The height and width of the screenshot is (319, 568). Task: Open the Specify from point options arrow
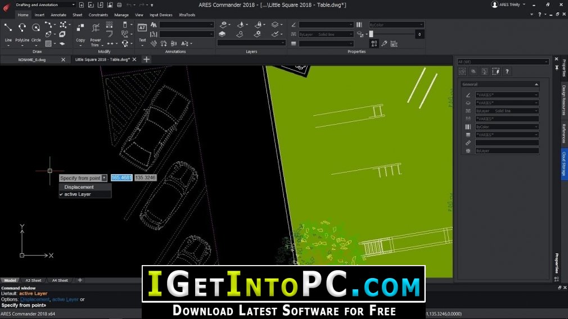click(105, 178)
